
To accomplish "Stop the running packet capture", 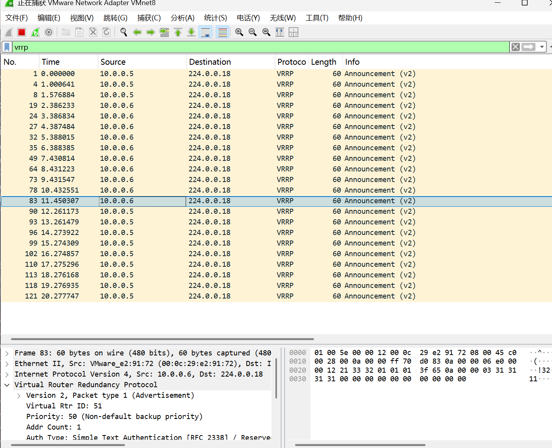I will [x=22, y=32].
